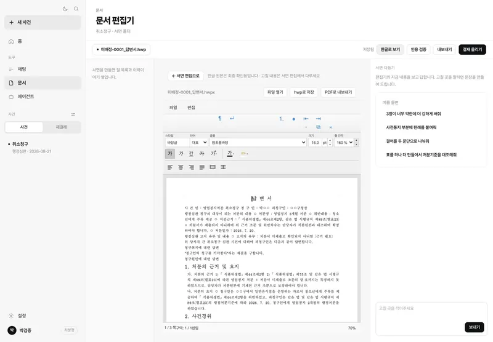Click the line break return-arrow icon
493x342 pixels.
click(x=232, y=118)
